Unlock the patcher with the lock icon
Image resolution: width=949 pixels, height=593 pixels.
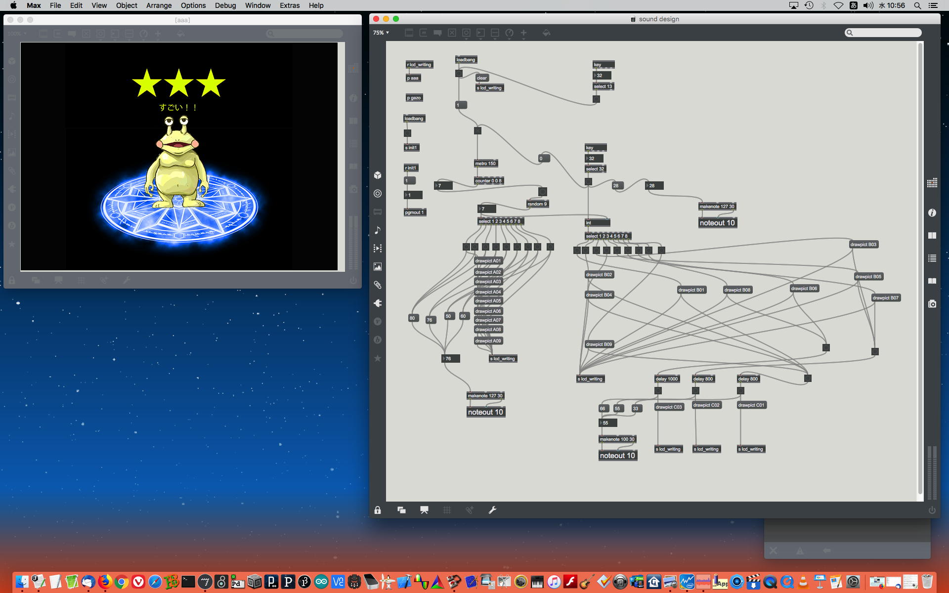tap(378, 510)
